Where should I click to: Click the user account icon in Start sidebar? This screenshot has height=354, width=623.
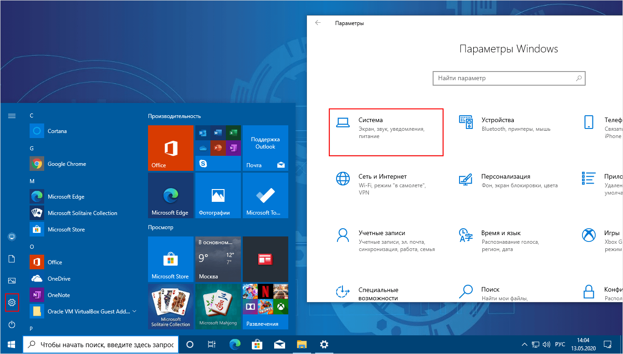point(12,237)
